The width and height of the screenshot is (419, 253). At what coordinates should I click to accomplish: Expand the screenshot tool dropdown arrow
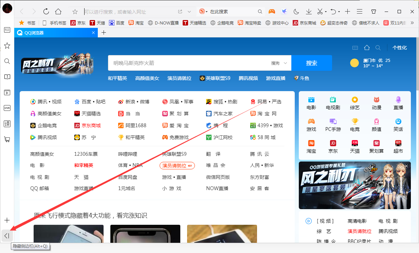coord(325,12)
